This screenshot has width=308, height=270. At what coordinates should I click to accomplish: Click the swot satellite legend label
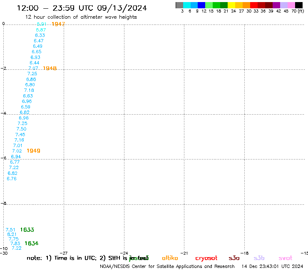coord(286,258)
